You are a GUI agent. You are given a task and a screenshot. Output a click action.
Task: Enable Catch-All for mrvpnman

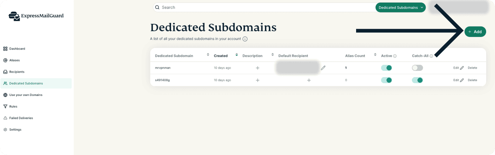tap(417, 68)
